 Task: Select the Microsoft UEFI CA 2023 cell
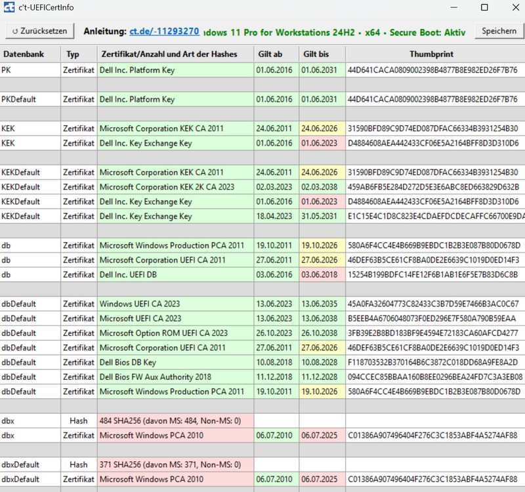[175, 319]
